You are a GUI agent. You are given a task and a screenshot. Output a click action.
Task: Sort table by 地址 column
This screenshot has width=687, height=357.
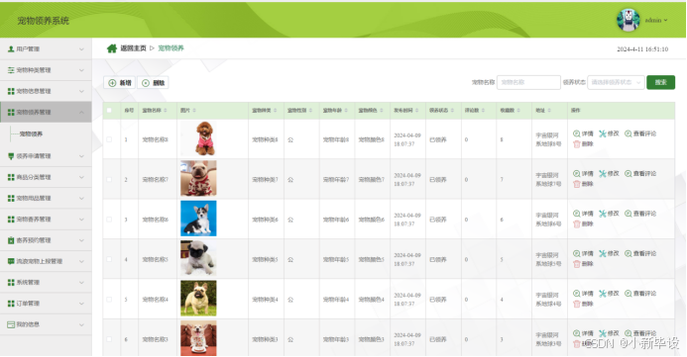(x=549, y=111)
